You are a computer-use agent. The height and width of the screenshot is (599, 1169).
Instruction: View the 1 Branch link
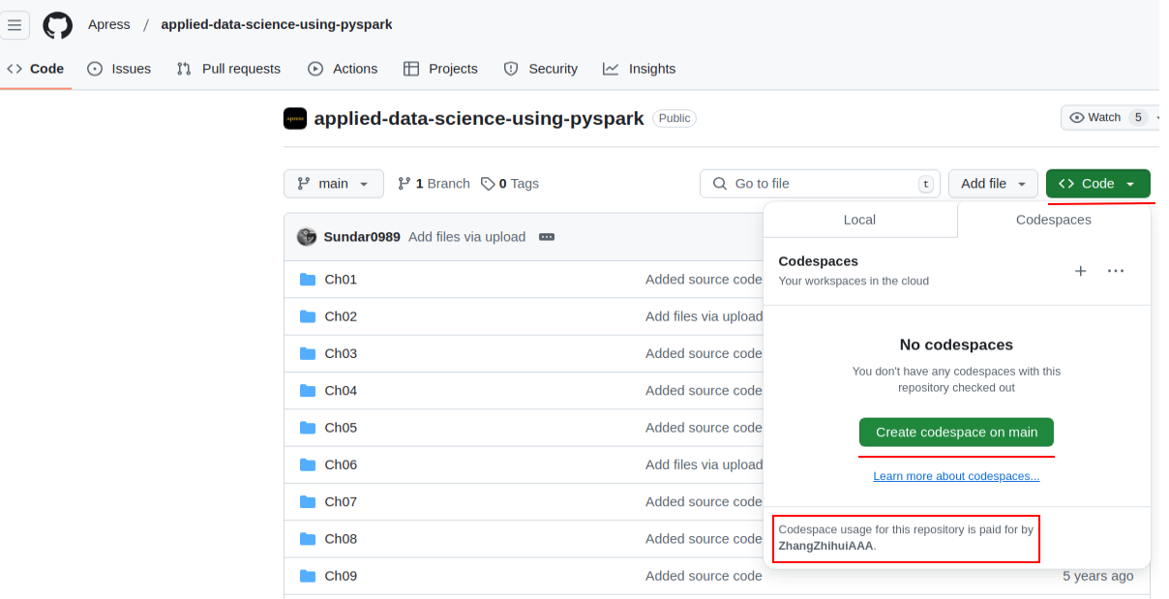coord(434,184)
